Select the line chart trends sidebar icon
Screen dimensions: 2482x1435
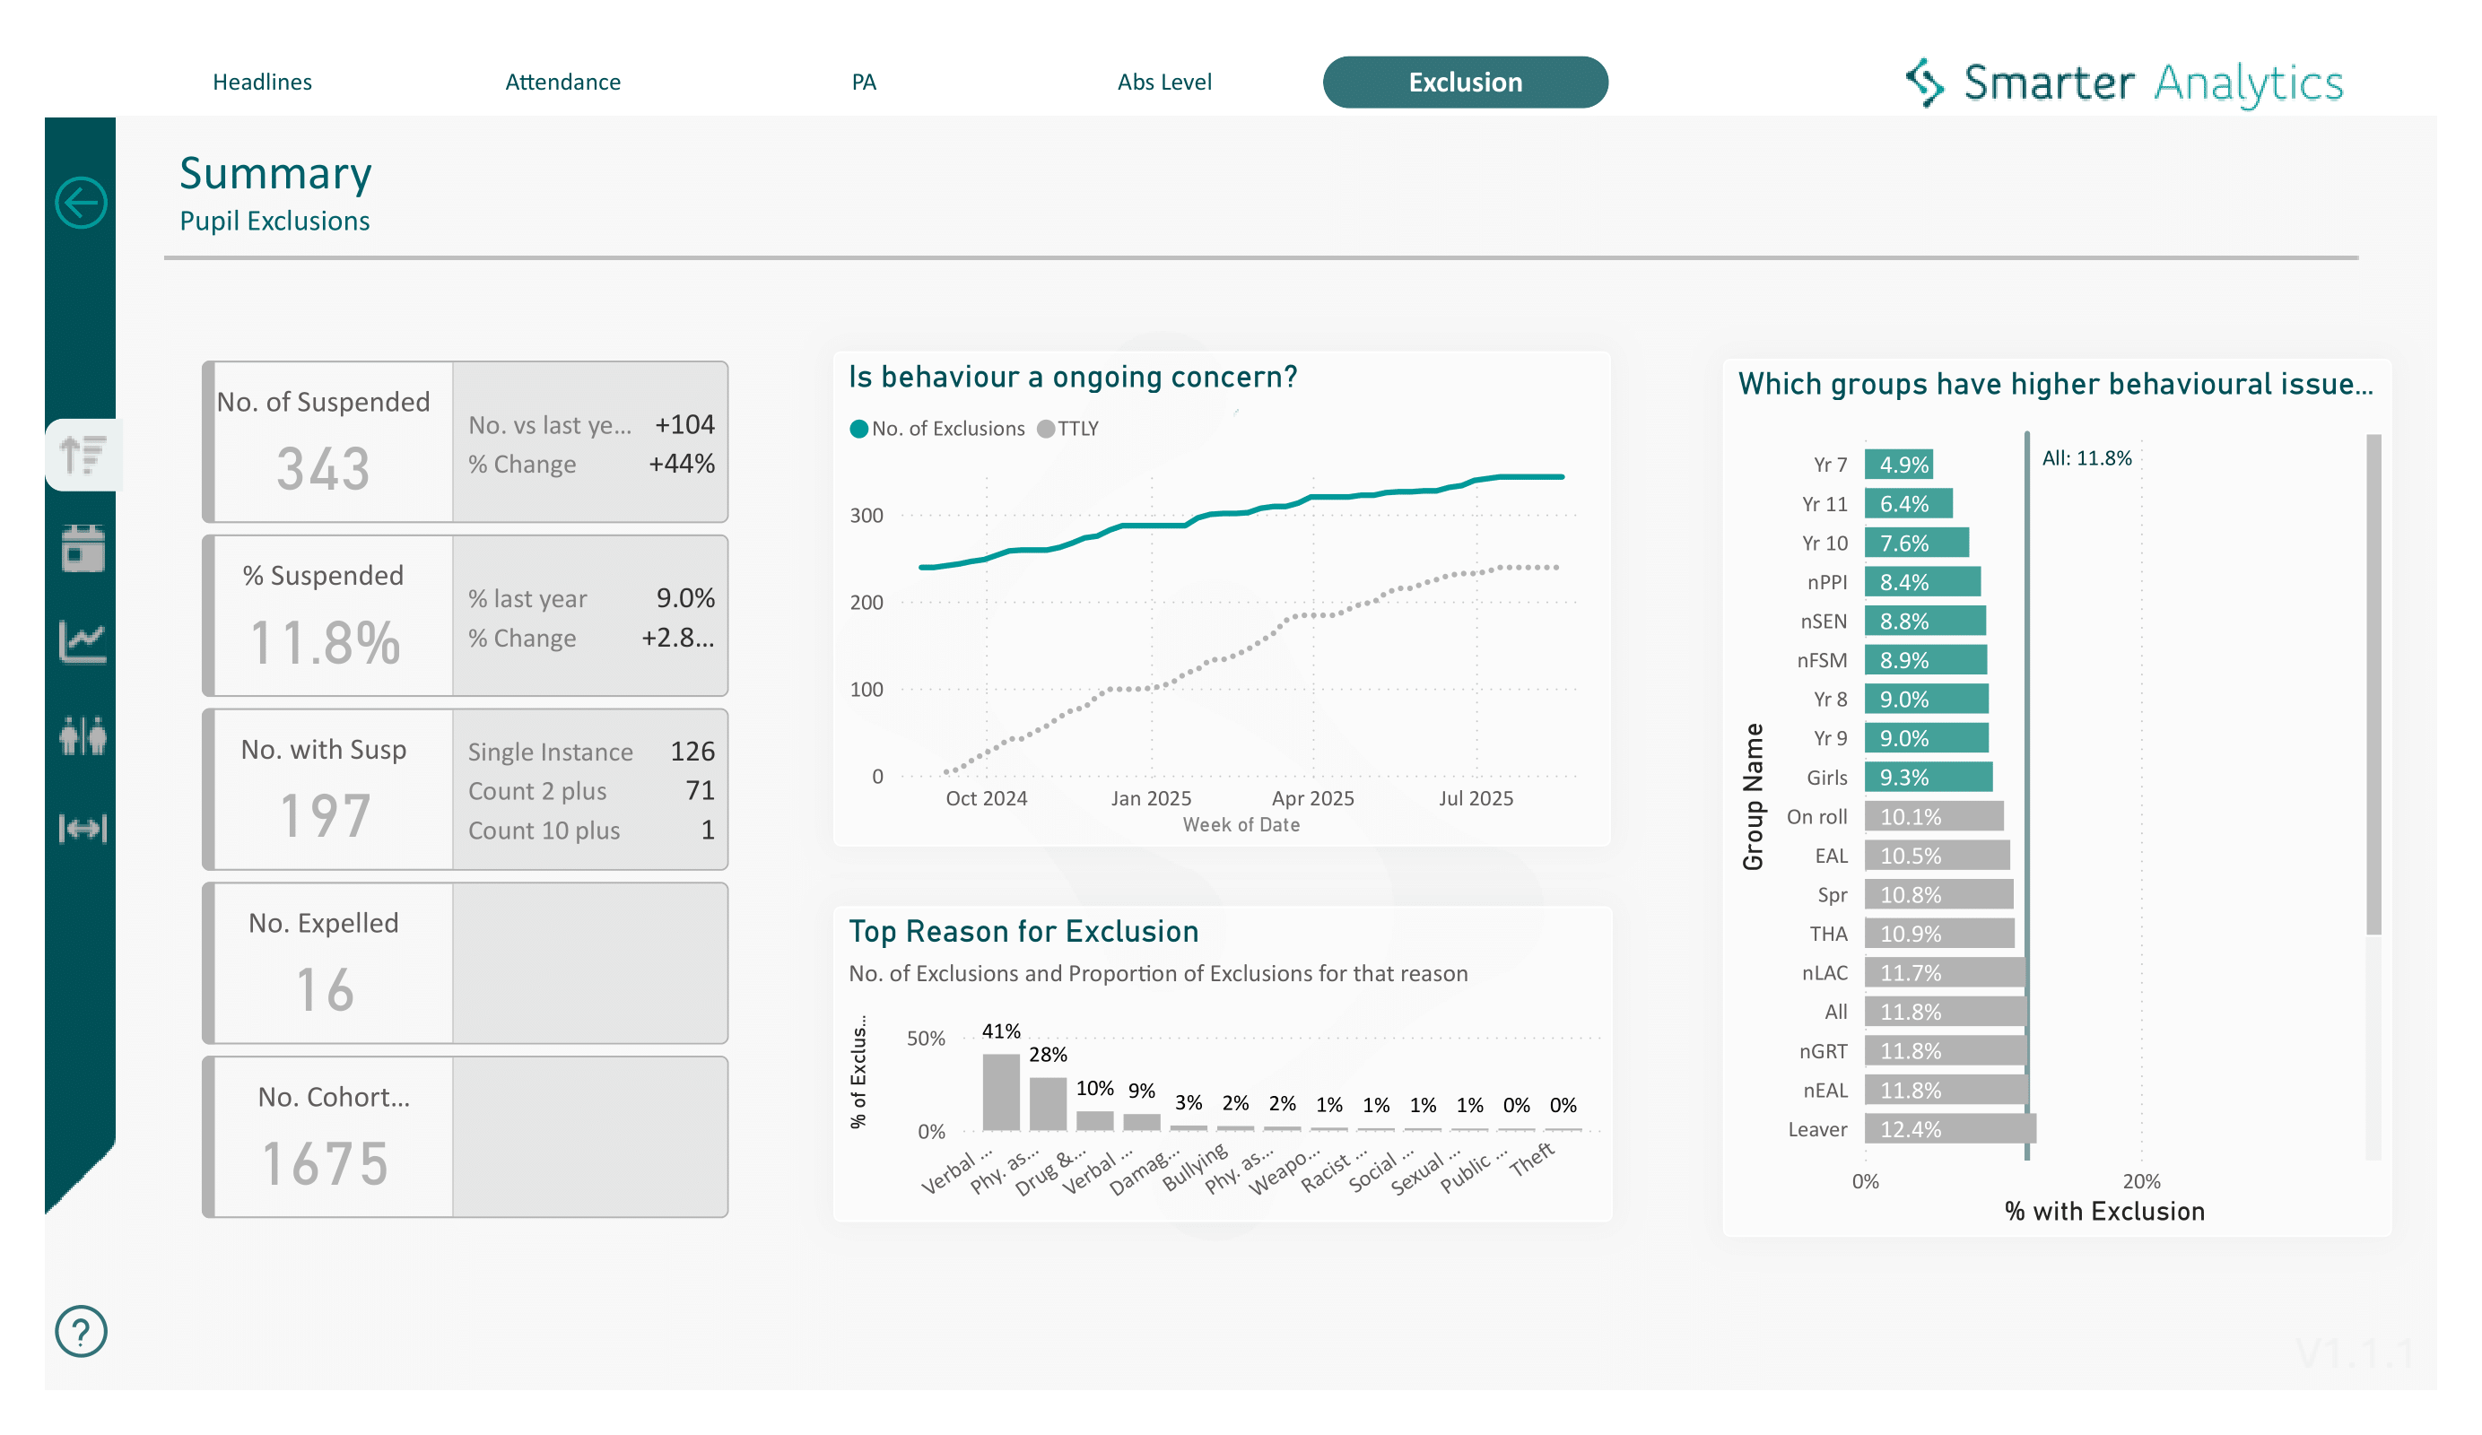83,642
